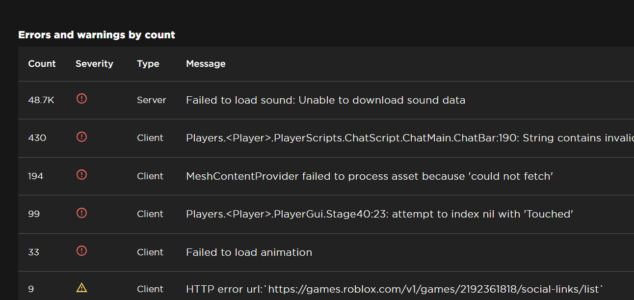Click the error icon on the ChatBar:190 row

pyautogui.click(x=81, y=137)
